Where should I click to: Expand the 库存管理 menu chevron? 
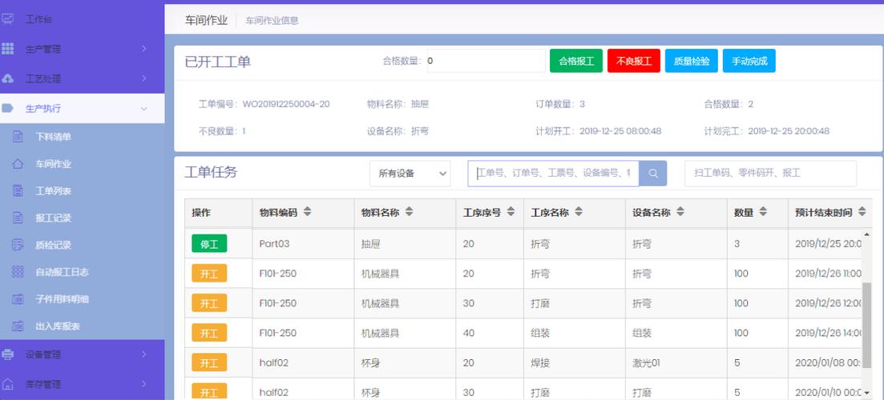(x=143, y=384)
